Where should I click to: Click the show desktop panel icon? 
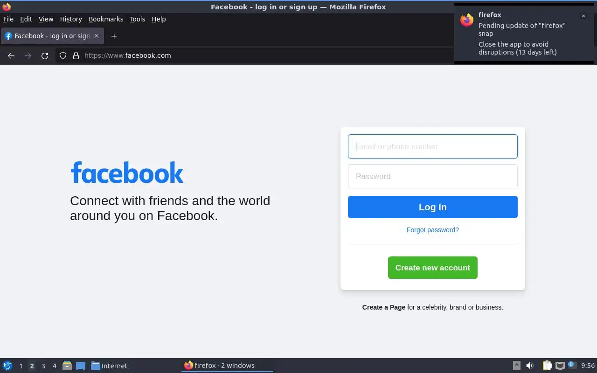[x=81, y=366]
